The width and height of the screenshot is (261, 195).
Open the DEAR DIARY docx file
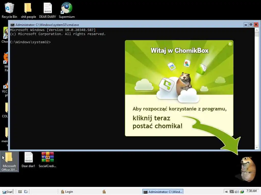[48, 10]
